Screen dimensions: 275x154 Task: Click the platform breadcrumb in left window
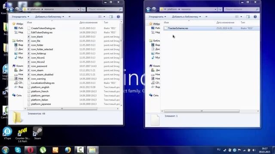35,9
